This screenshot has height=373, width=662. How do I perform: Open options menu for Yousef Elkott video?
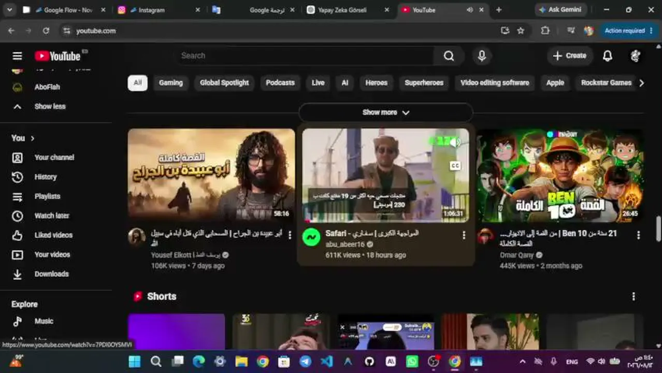pos(290,235)
